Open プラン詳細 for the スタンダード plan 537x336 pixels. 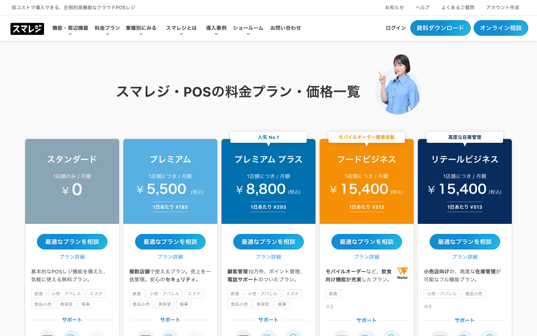tap(72, 257)
